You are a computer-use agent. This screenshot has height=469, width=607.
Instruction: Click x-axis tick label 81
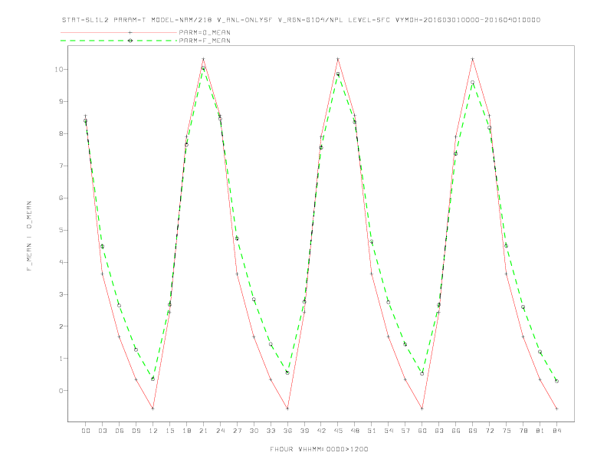tap(540, 431)
